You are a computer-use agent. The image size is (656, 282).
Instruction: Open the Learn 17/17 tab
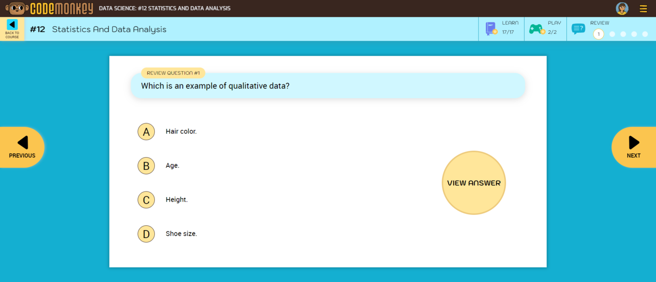pyautogui.click(x=502, y=29)
